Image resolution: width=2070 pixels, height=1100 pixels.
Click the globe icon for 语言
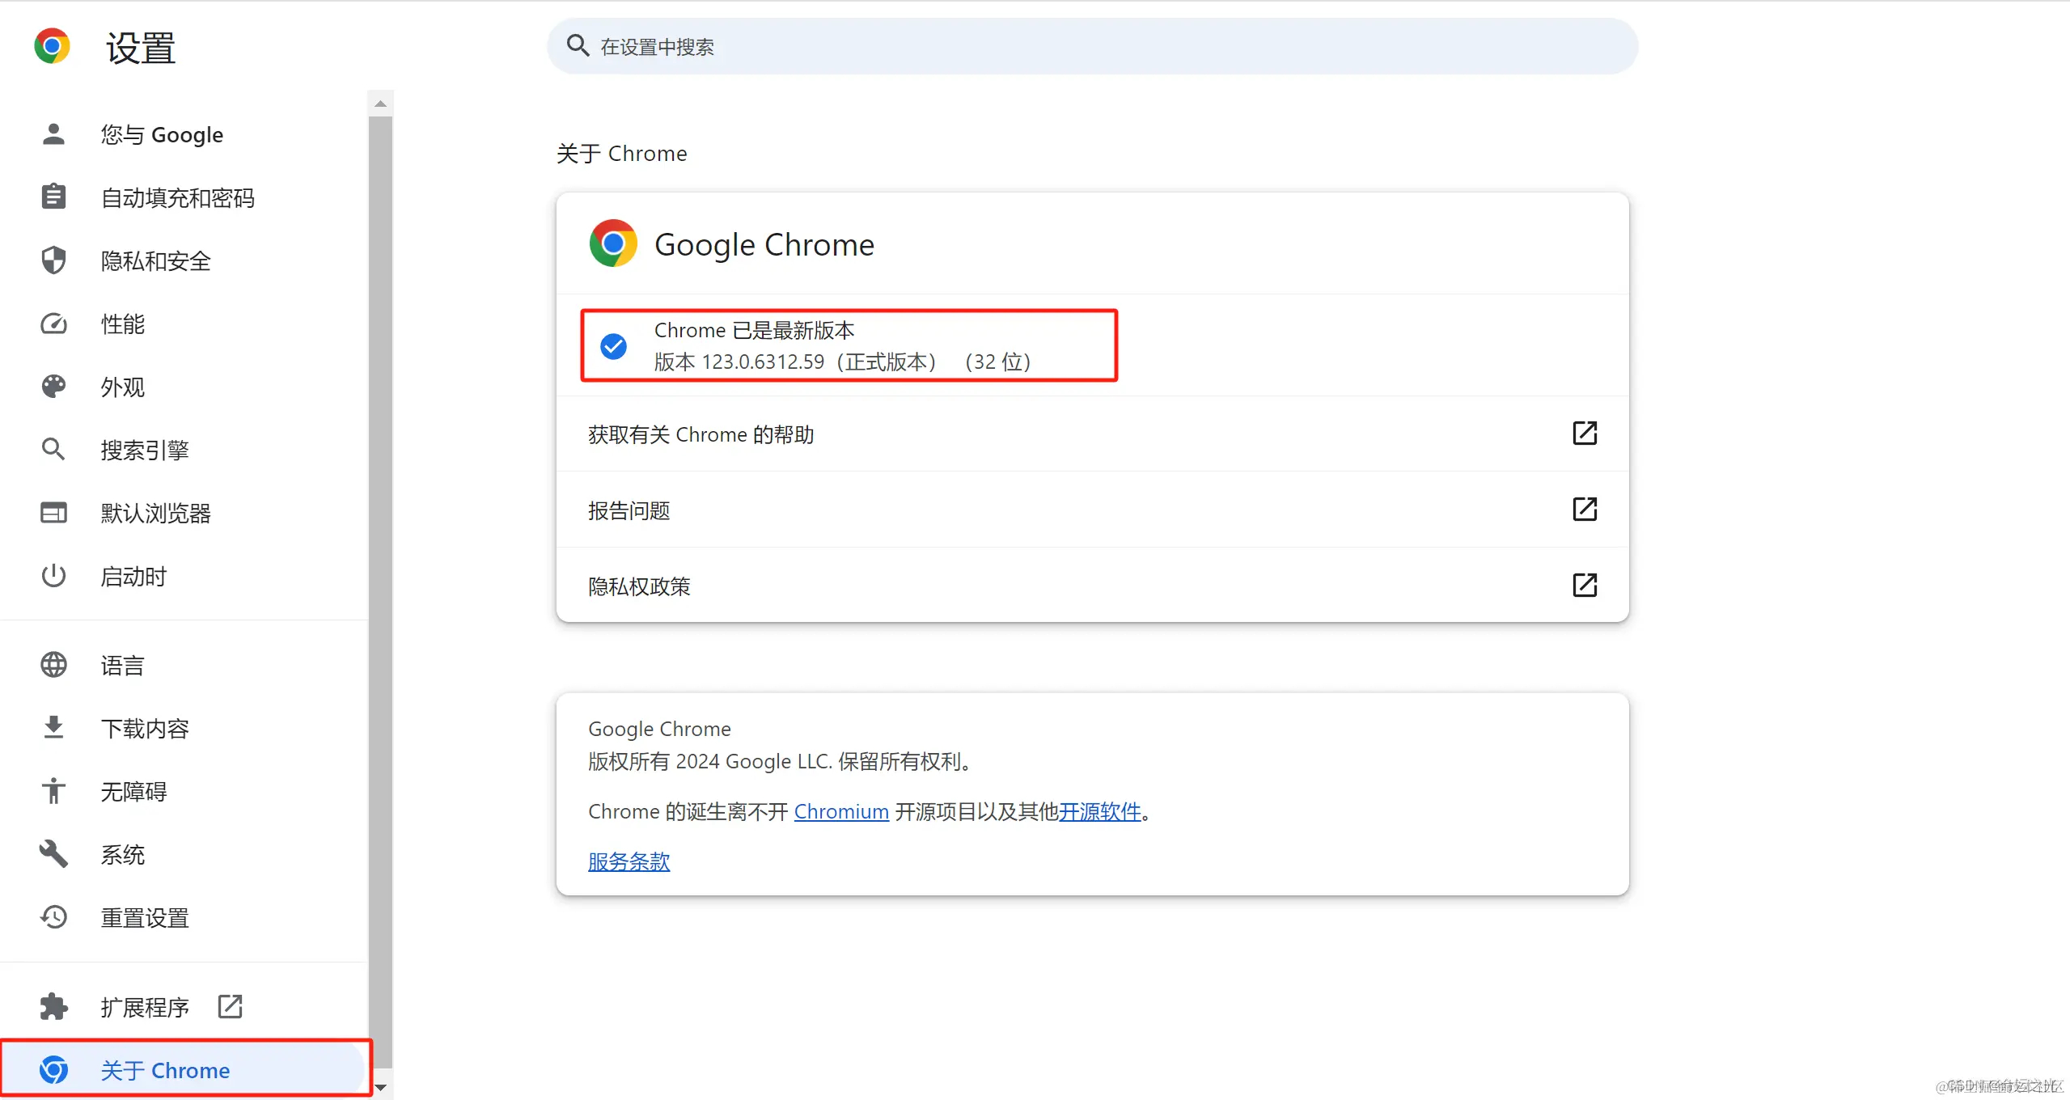(x=53, y=665)
